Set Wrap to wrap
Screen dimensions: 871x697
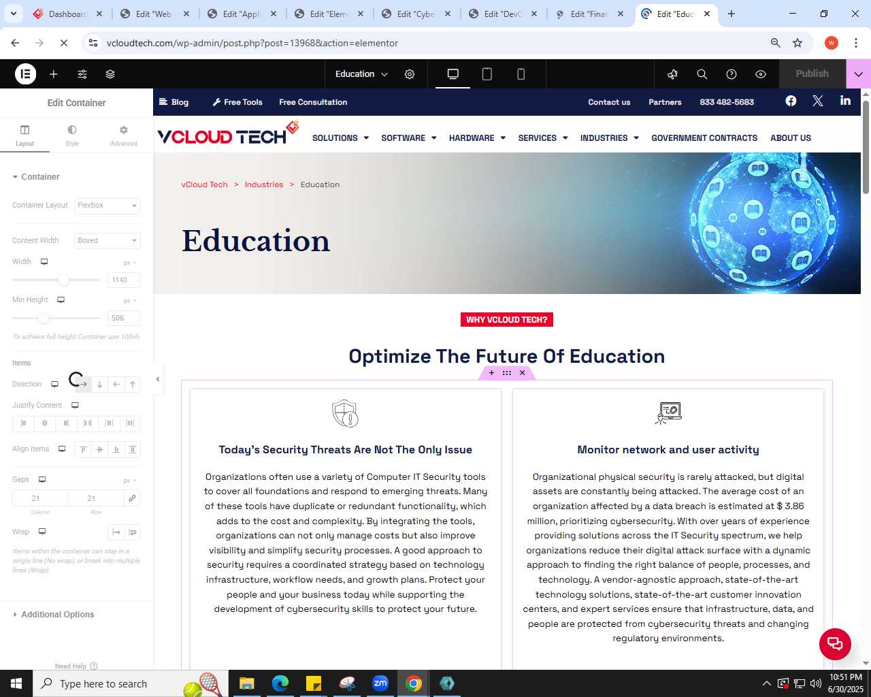point(133,532)
